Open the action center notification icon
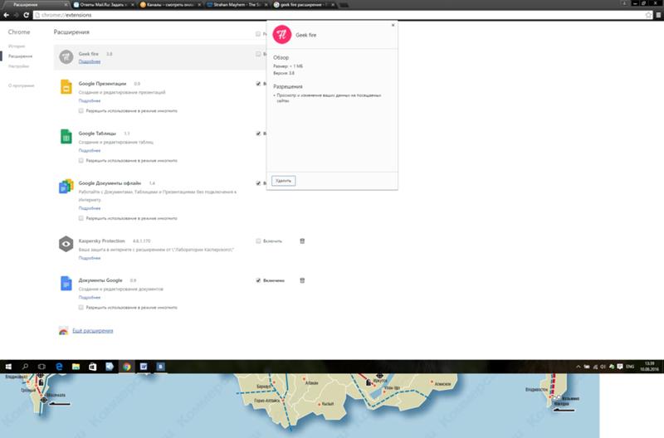Image resolution: width=664 pixels, height=438 pixels. [620, 367]
